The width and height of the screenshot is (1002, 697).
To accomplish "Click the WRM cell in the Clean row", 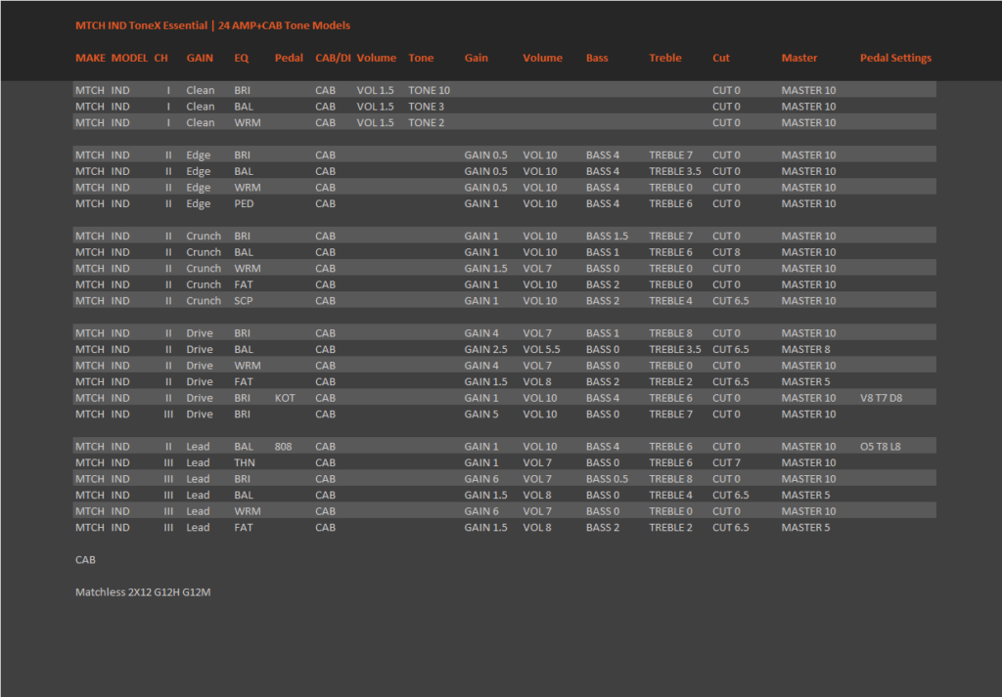I will click(248, 122).
